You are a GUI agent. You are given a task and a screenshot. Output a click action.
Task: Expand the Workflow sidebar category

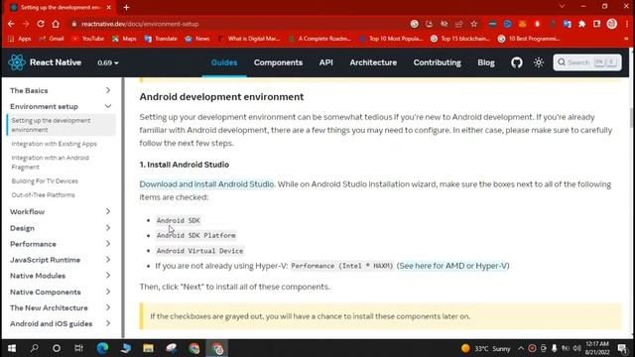(60, 211)
